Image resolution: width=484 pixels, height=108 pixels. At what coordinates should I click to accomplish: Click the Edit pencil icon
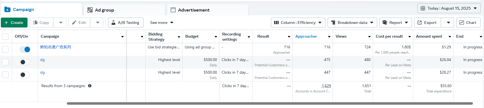point(74,23)
